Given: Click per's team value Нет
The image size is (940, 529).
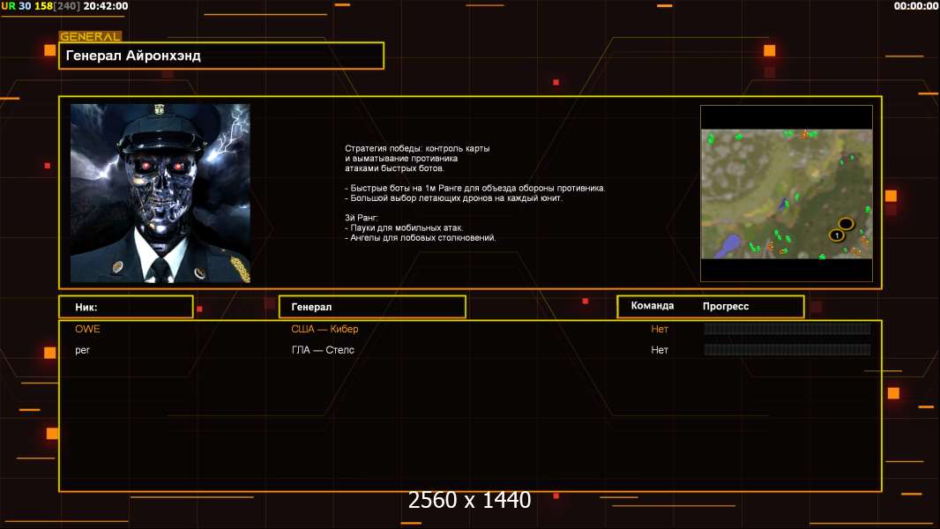Looking at the screenshot, I should tap(660, 350).
